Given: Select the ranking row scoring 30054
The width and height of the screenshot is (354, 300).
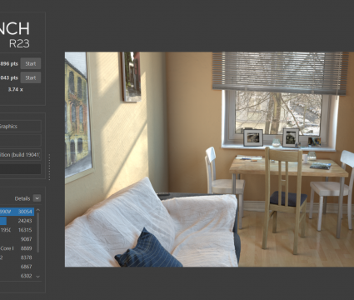Looking at the screenshot, I should click(x=17, y=212).
